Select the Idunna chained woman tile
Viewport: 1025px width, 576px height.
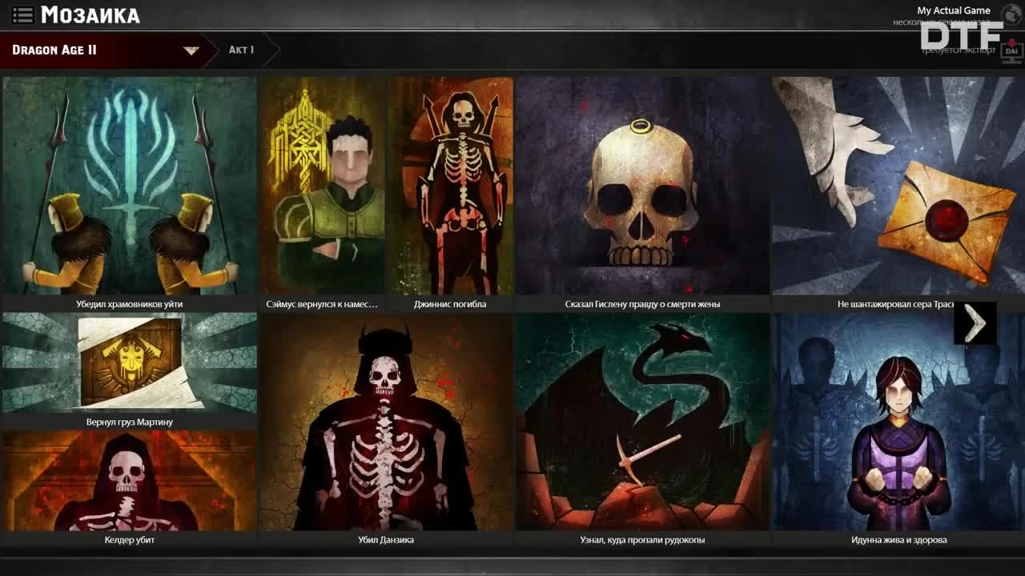click(x=898, y=422)
